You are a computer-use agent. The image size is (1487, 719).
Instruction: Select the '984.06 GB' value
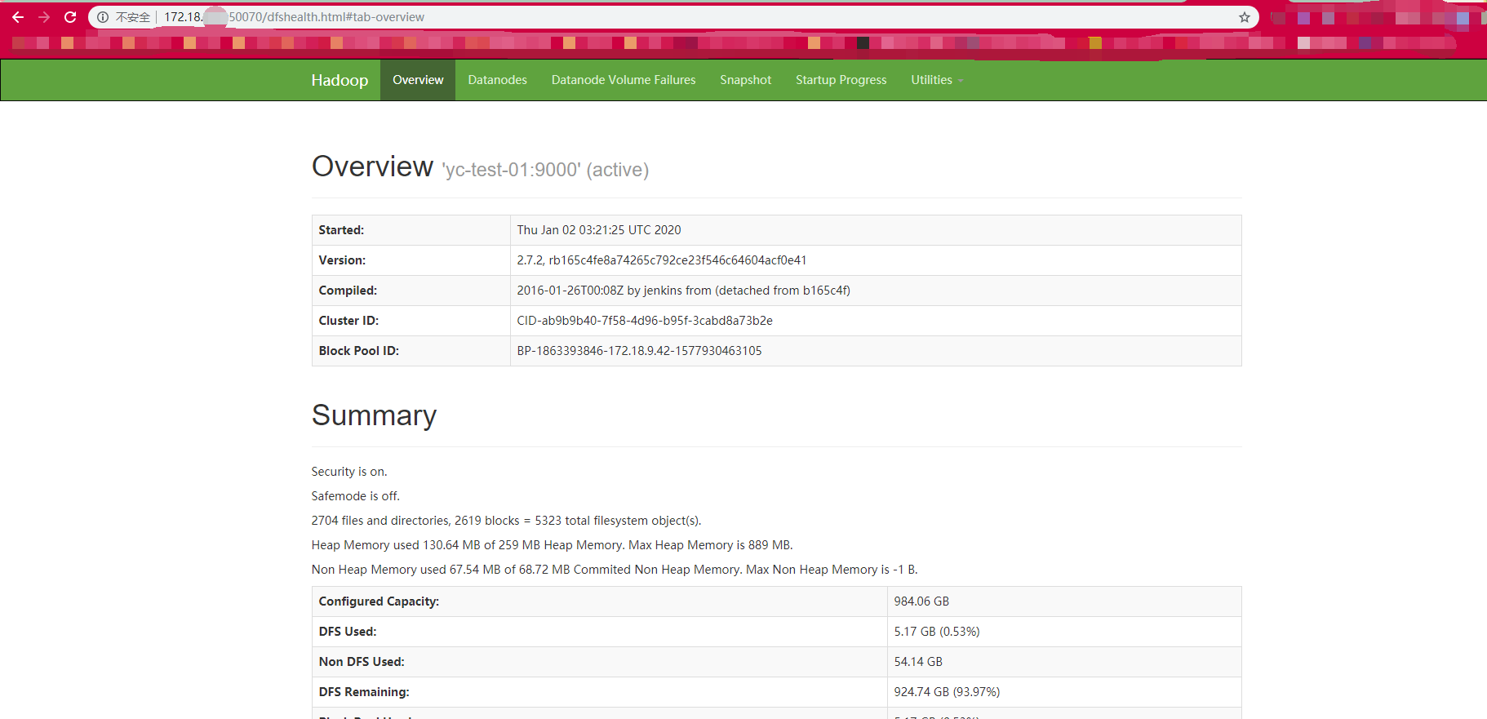point(921,601)
